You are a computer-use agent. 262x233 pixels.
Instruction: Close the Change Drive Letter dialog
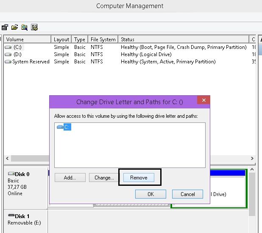pyautogui.click(x=203, y=100)
